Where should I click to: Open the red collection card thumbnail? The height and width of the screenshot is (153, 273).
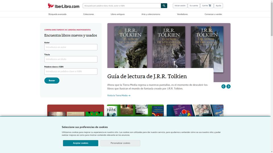(76, 110)
